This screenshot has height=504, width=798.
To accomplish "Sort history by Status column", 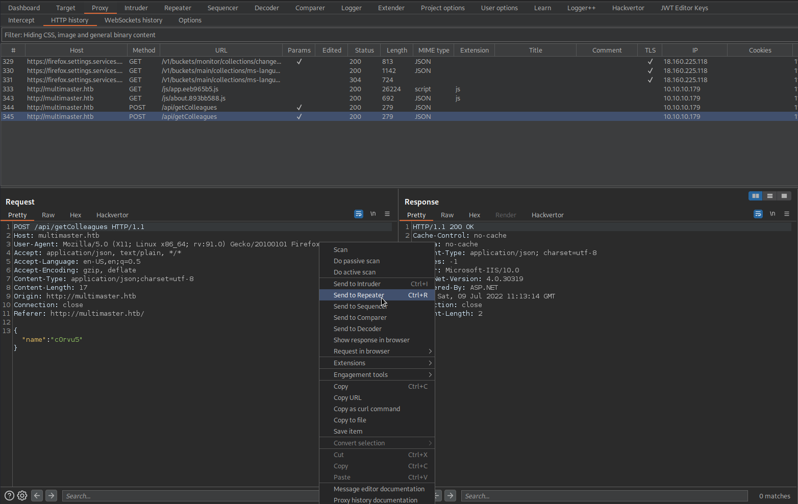I will 364,50.
